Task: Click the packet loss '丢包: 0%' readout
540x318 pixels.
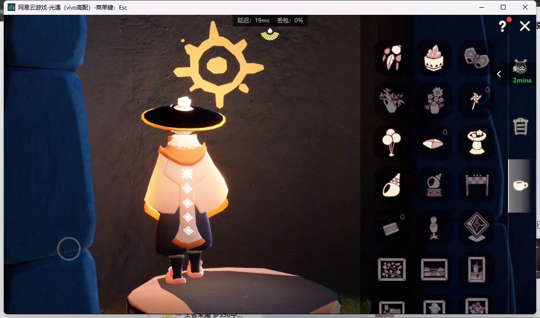Action: click(290, 21)
